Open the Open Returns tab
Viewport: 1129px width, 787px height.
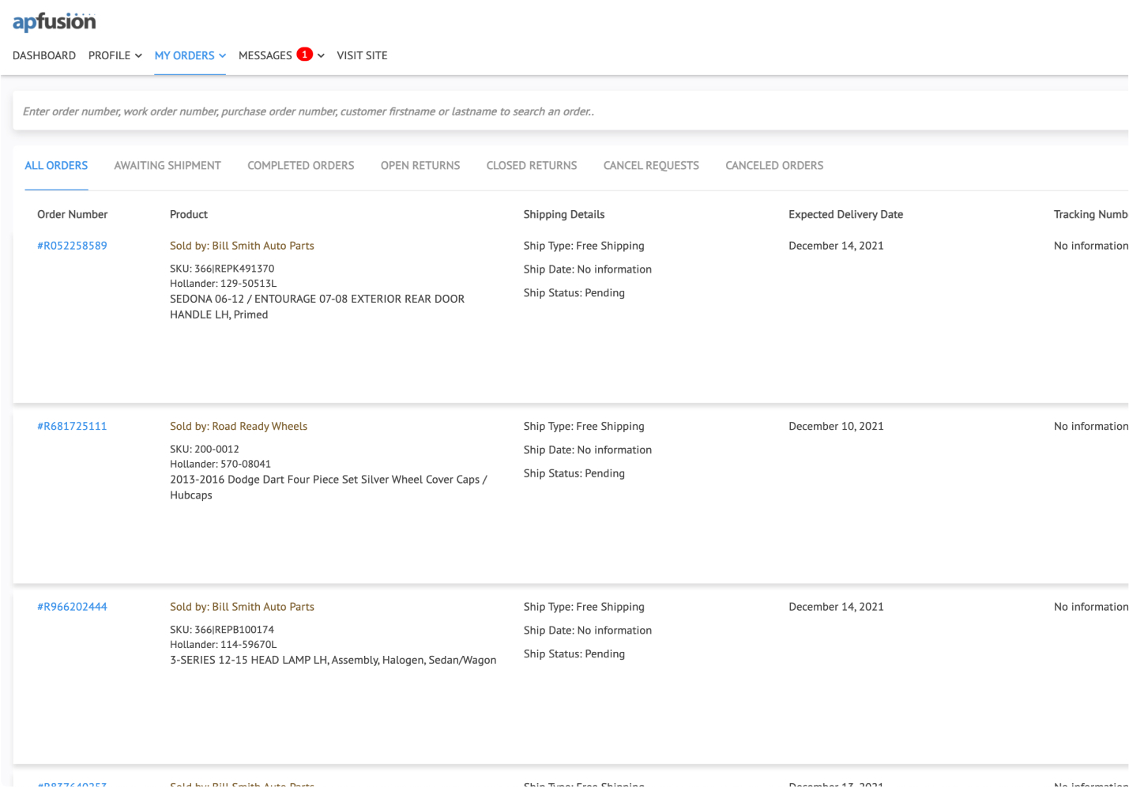(x=420, y=166)
